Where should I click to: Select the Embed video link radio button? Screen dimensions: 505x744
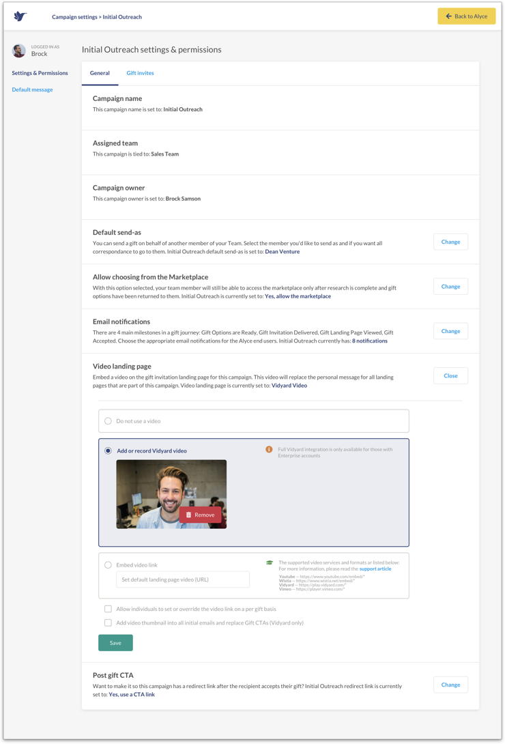coord(108,565)
